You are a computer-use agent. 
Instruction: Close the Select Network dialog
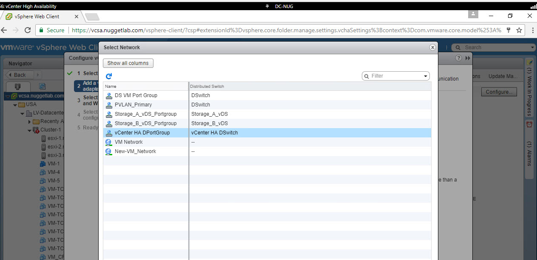(432, 48)
